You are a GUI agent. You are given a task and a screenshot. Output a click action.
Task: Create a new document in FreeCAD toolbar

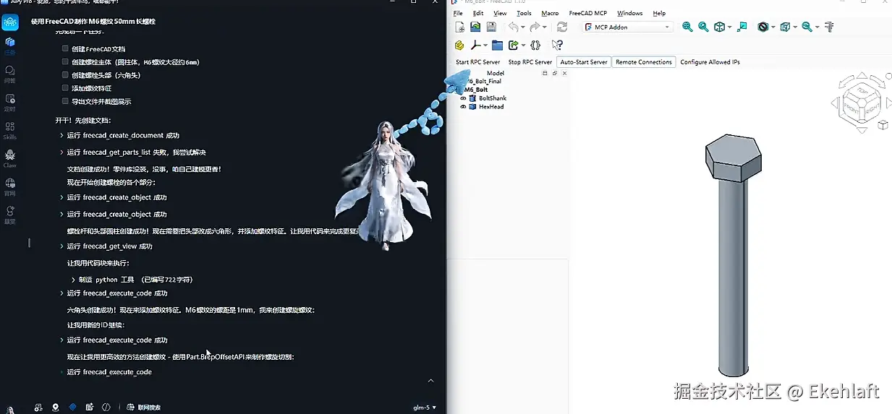(460, 27)
